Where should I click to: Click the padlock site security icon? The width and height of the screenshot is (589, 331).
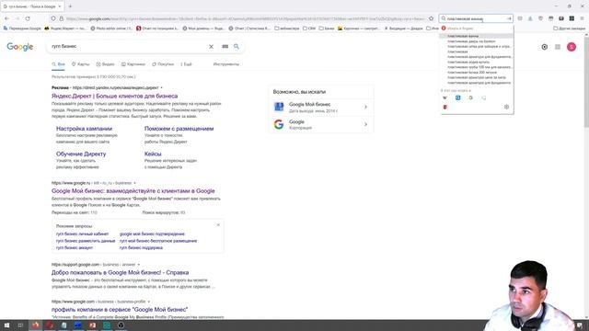point(62,18)
